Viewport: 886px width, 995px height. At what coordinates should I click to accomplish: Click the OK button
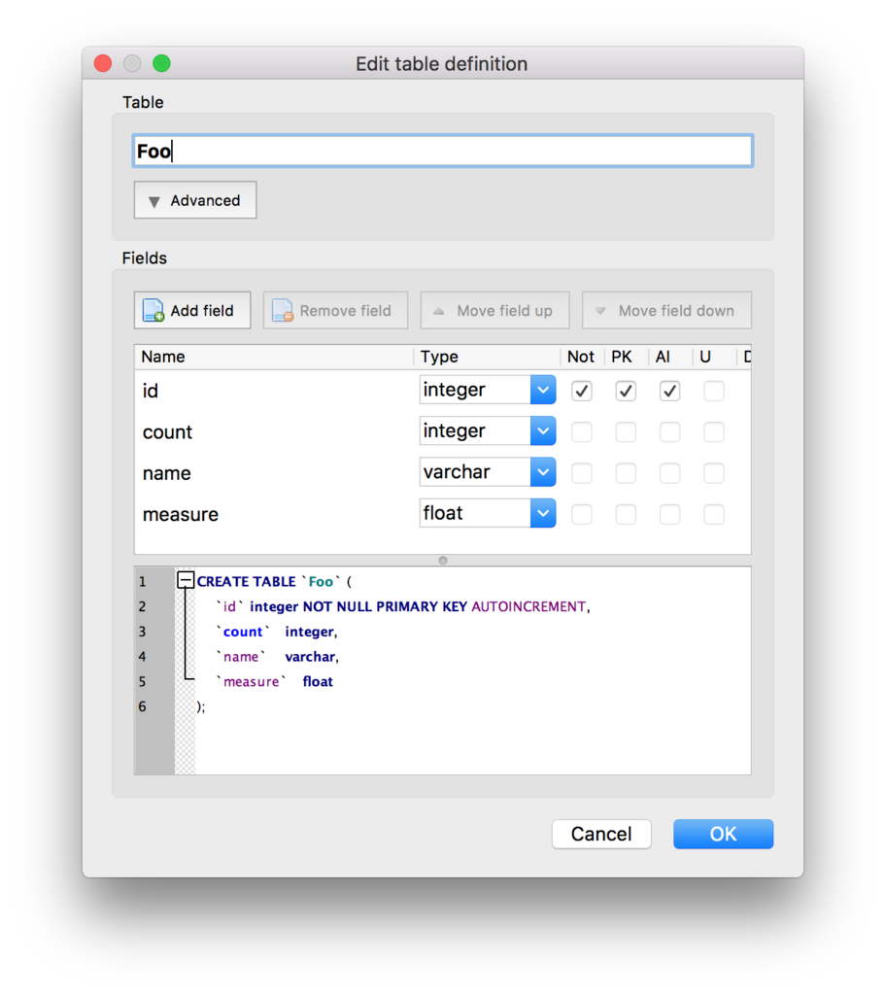pyautogui.click(x=724, y=834)
